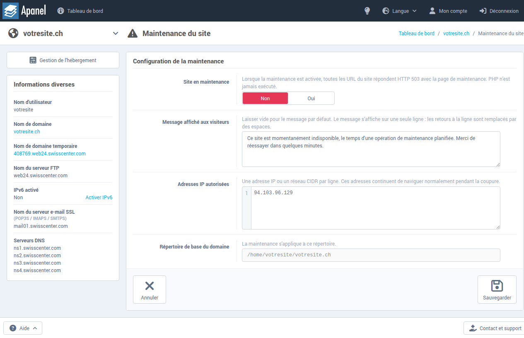524x338 pixels.
Task: Click the resize handle of message textarea
Action: point(497,164)
